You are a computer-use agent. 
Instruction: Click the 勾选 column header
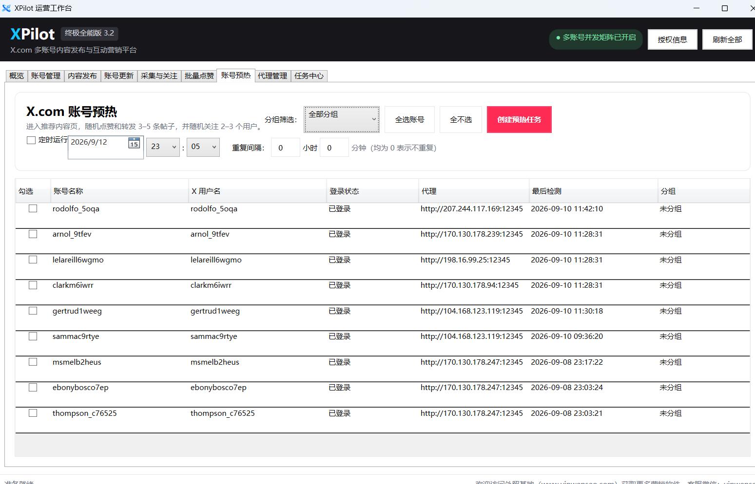33,191
